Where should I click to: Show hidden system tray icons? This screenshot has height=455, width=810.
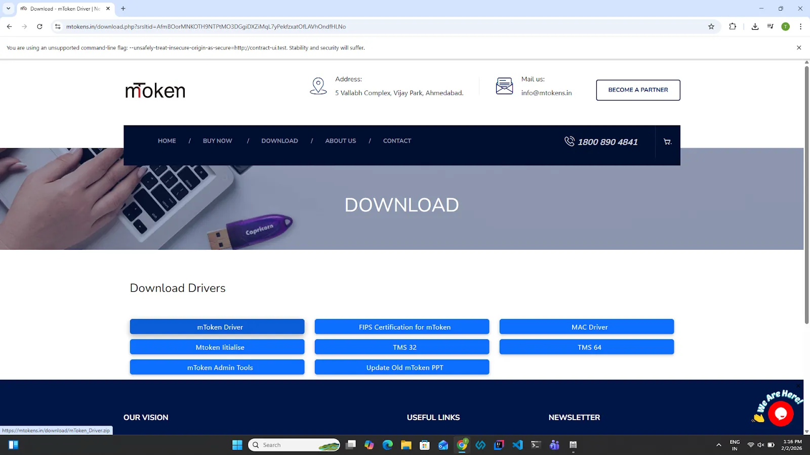(718, 445)
